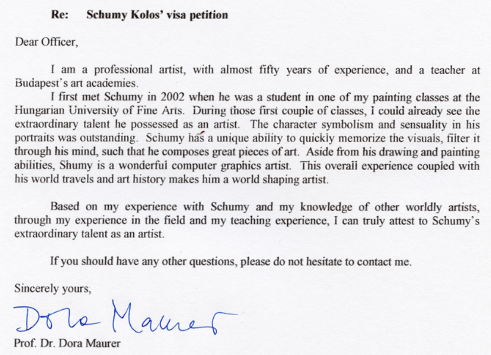Click the handwritten "Maurer" in the signature
This screenshot has width=491, height=355.
(175, 317)
